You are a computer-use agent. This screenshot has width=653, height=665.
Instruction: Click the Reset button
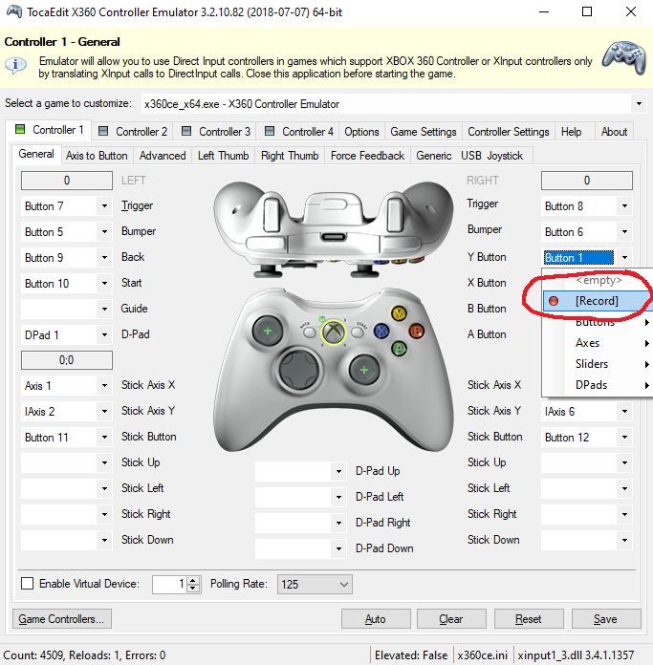point(529,619)
